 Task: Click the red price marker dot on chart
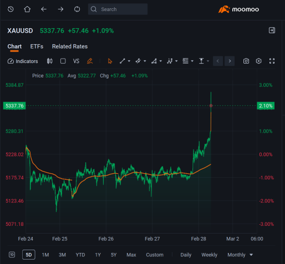click(211, 106)
